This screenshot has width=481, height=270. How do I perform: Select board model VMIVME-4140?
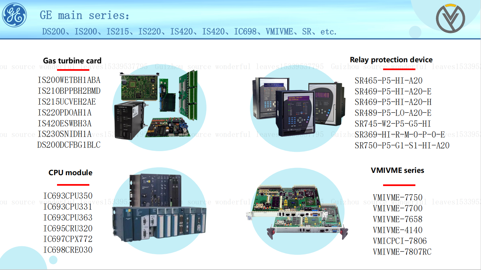coord(397,230)
